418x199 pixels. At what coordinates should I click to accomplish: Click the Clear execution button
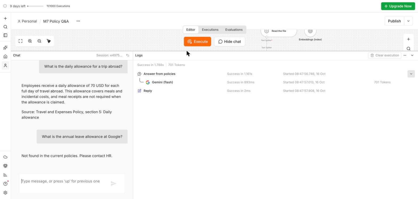pos(385,55)
